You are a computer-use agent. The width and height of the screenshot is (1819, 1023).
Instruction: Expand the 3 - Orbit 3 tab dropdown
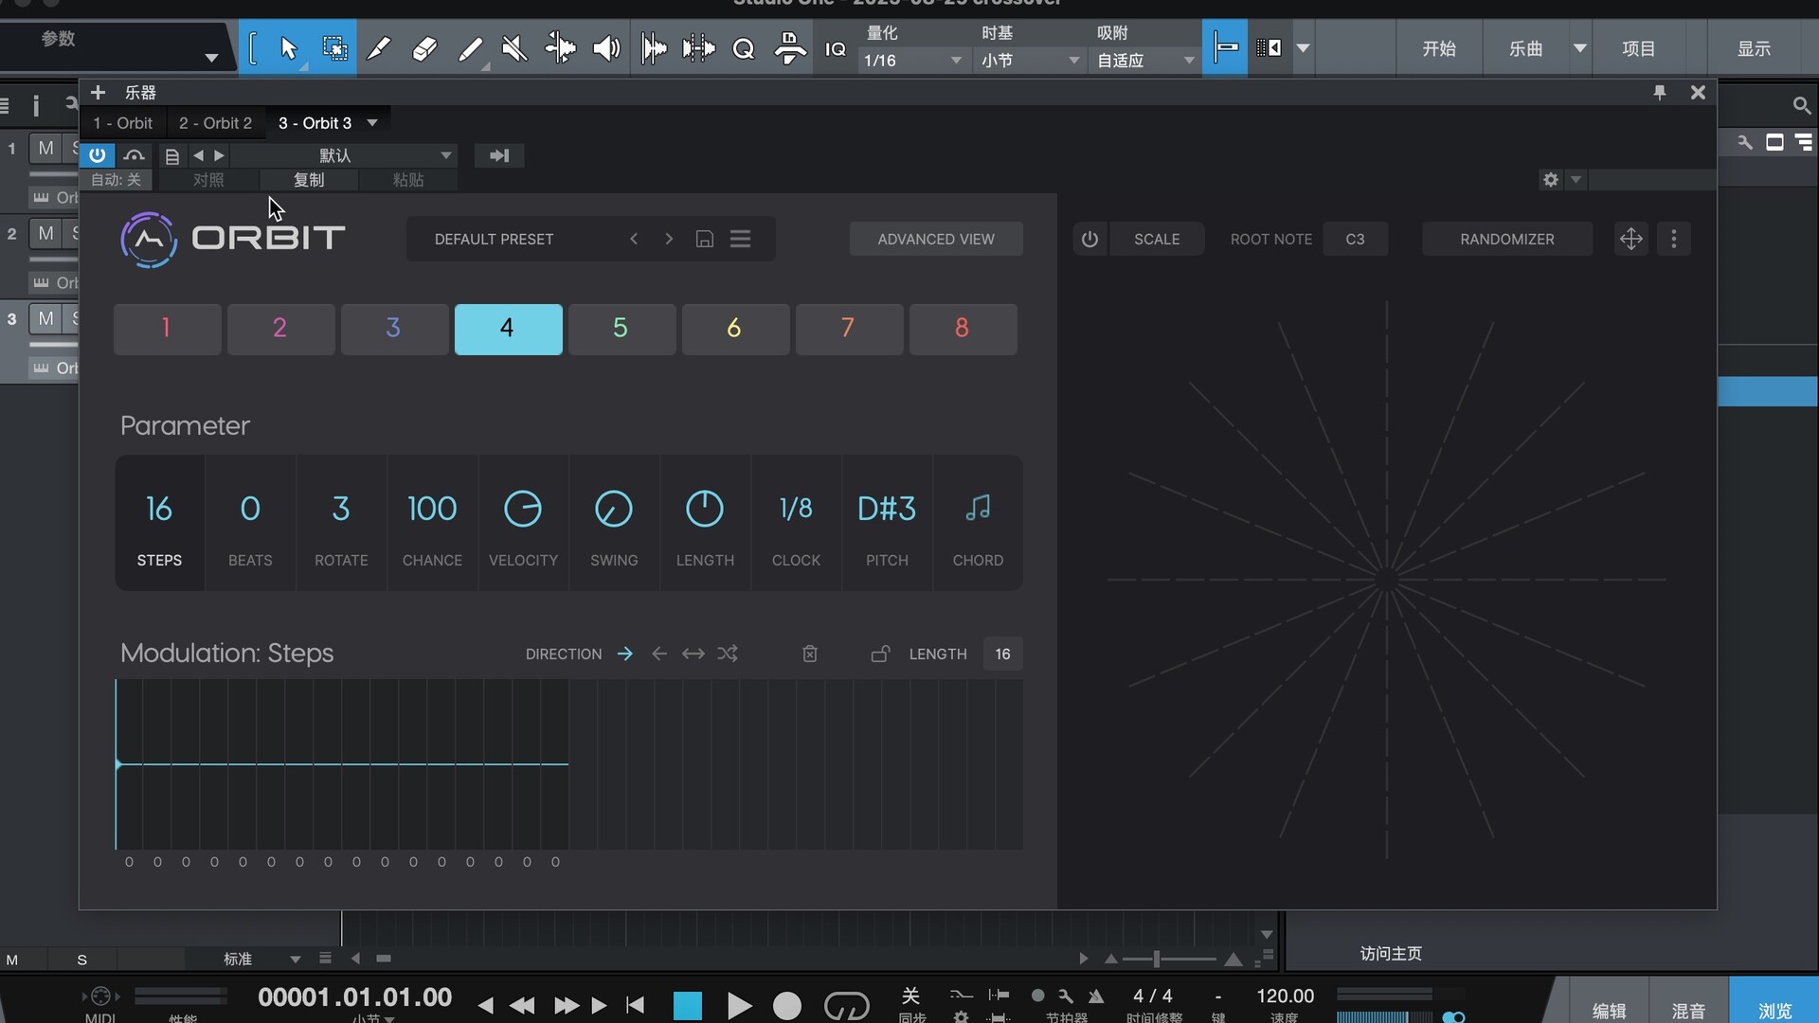tap(372, 123)
